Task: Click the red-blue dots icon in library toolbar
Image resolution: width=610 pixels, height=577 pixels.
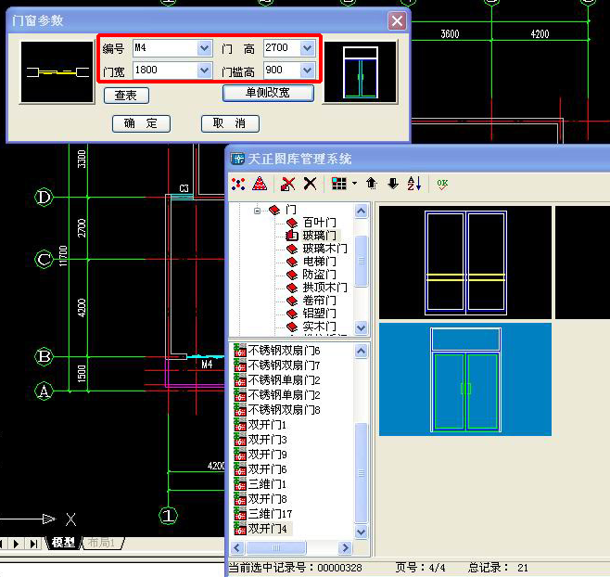Action: point(238,184)
